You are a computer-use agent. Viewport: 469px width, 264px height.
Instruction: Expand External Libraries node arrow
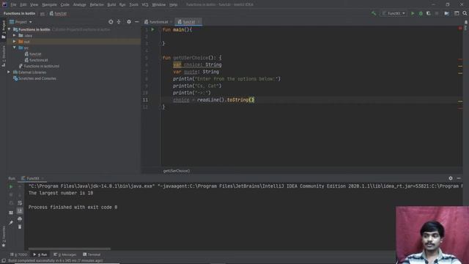click(9, 72)
